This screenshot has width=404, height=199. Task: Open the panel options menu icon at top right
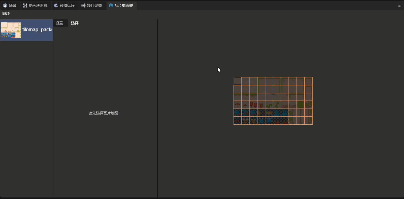click(399, 5)
